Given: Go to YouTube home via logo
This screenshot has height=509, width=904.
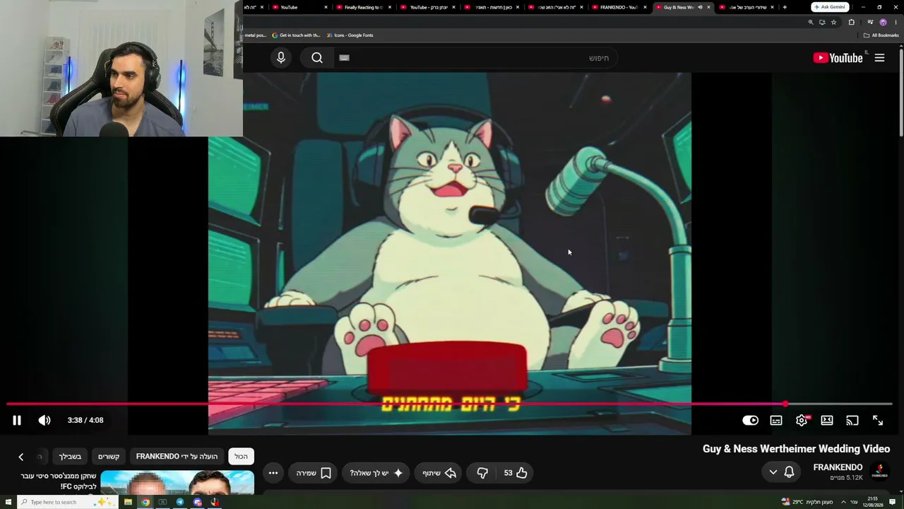Looking at the screenshot, I should 838,58.
